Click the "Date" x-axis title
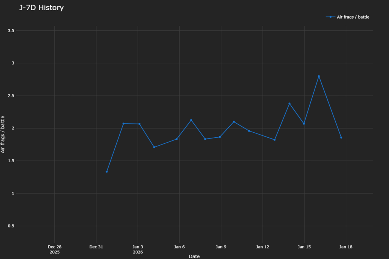The height and width of the screenshot is (259, 389). [194, 256]
